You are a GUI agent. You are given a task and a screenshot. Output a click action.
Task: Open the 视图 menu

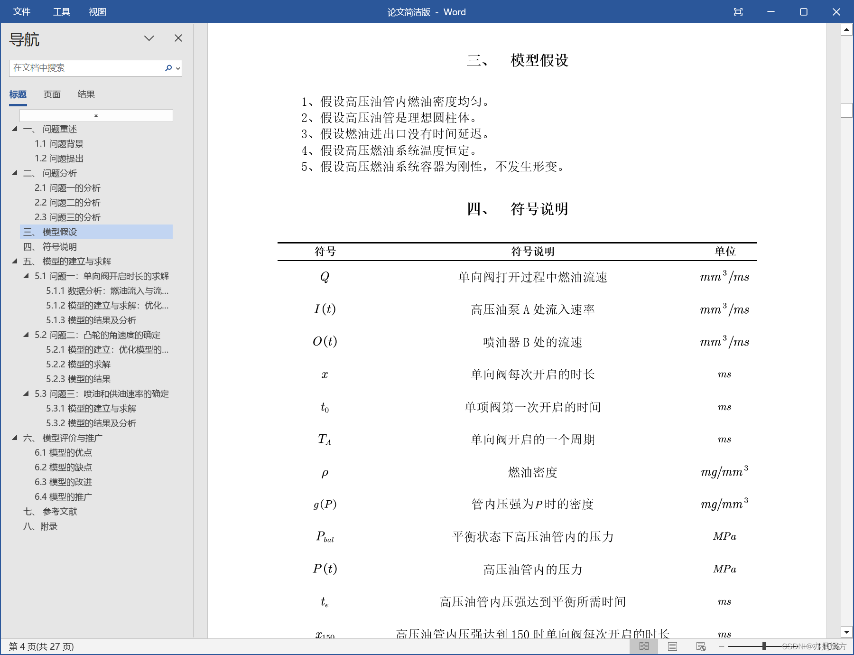coord(97,12)
